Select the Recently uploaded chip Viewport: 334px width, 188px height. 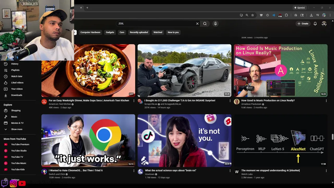coord(139,32)
